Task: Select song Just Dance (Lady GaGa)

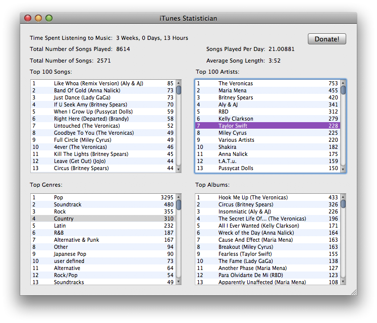Action: click(x=103, y=97)
